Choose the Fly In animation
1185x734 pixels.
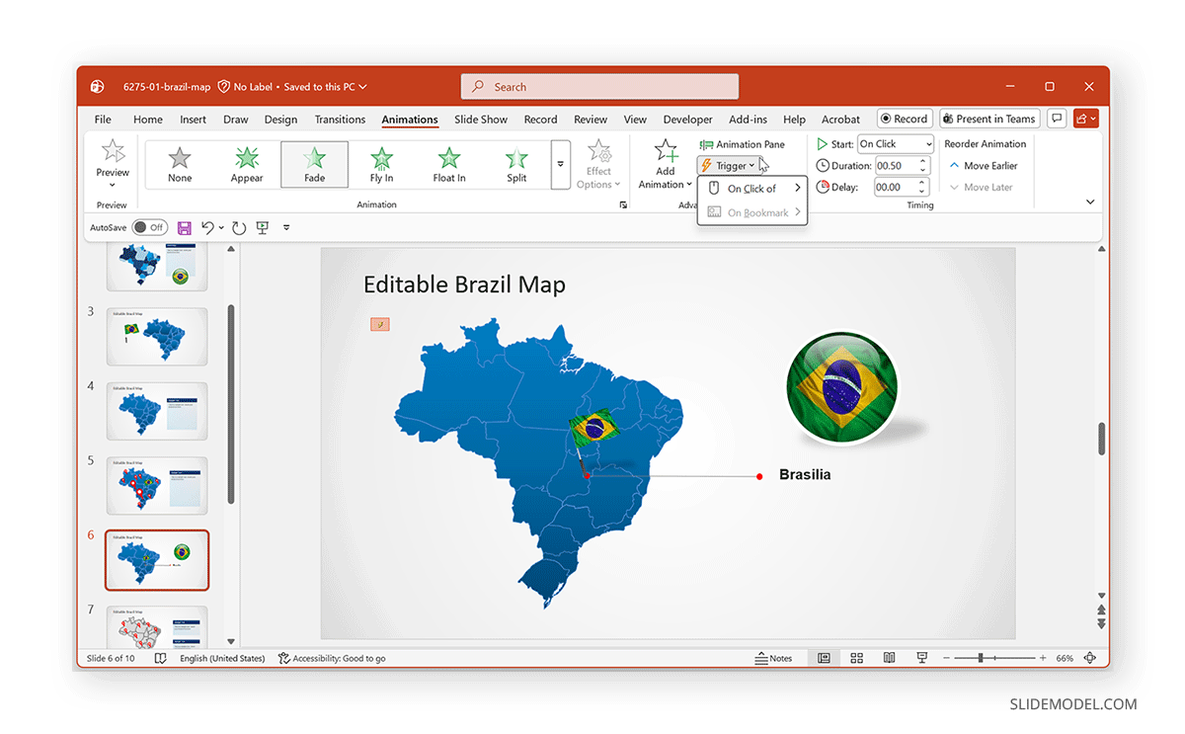click(381, 164)
